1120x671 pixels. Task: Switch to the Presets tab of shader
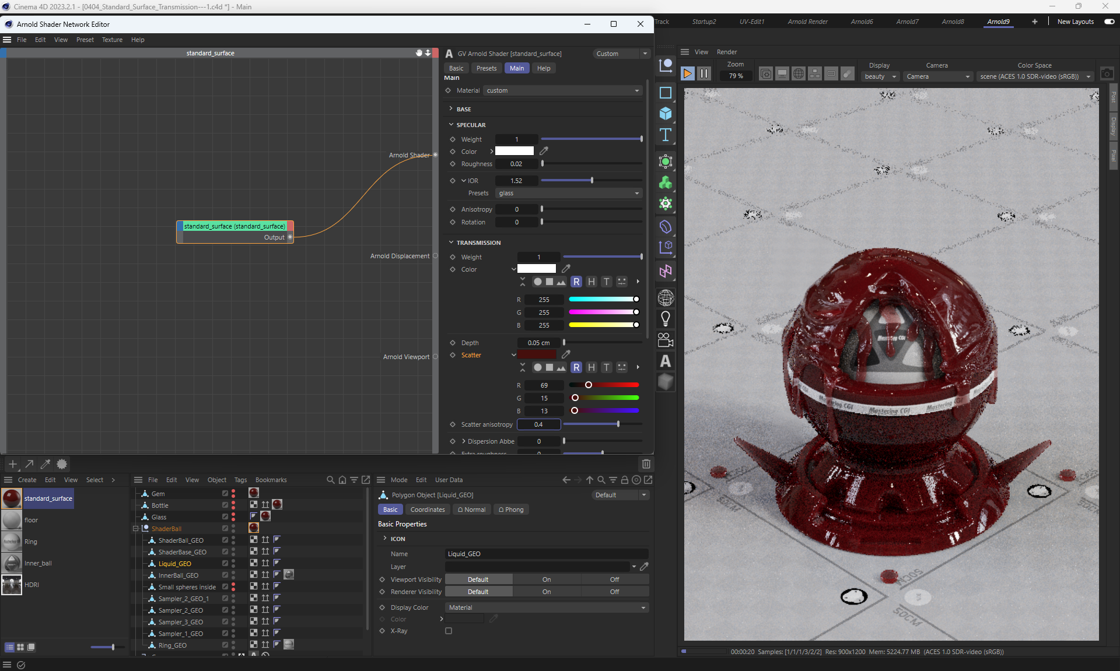[486, 68]
